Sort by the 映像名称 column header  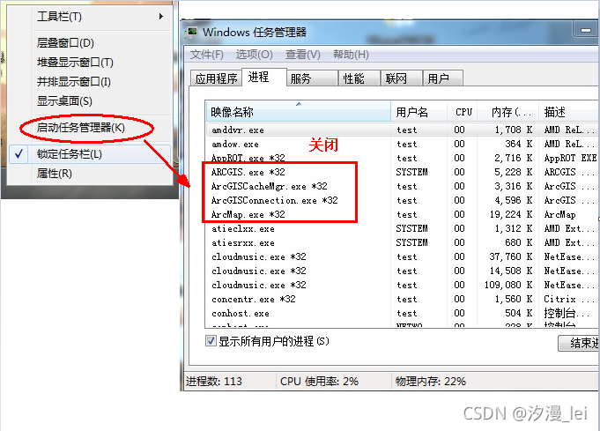pos(298,112)
